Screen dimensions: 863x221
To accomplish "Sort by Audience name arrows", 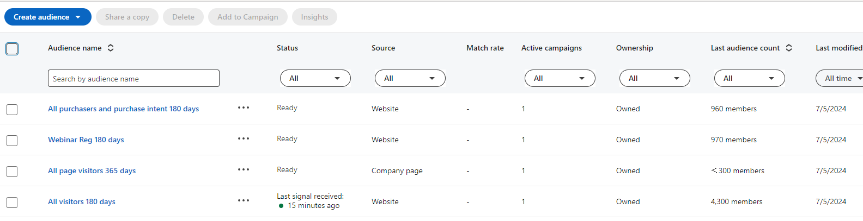I will pos(111,48).
